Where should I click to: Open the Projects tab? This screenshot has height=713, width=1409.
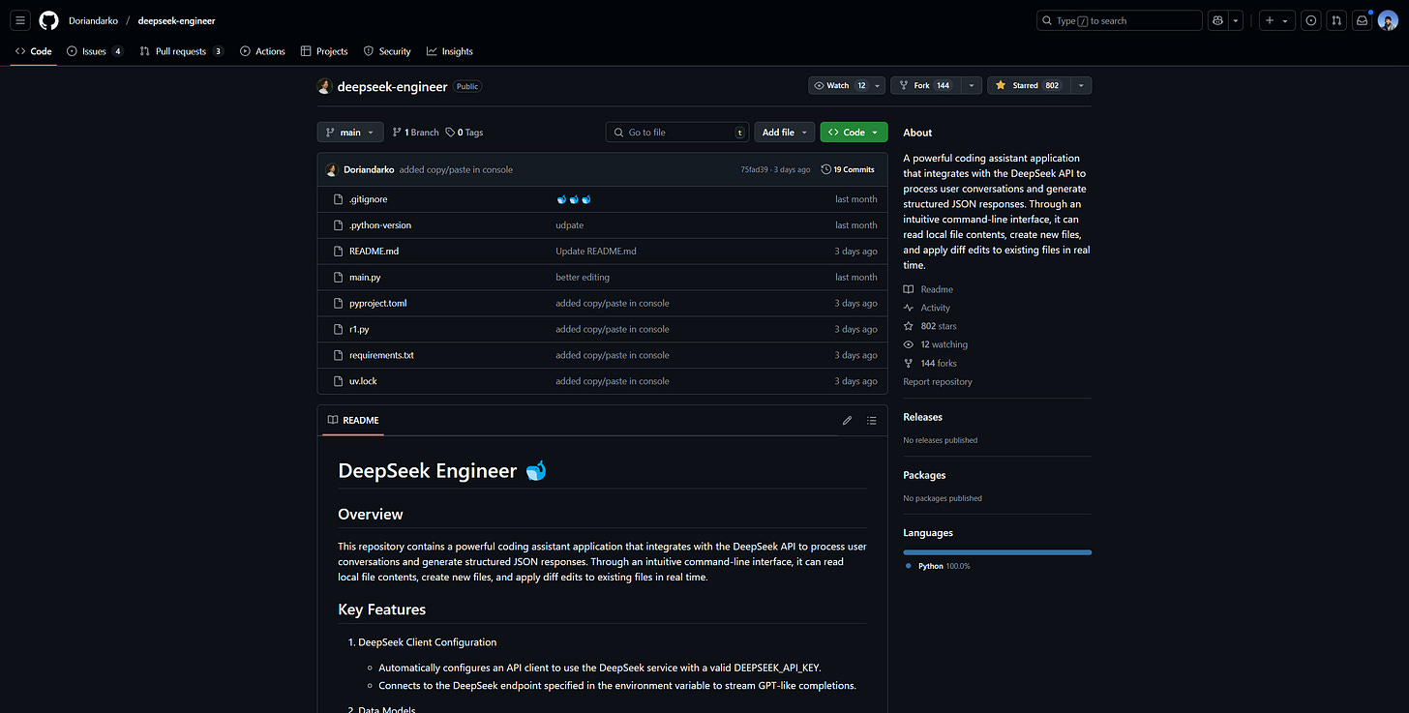click(324, 51)
